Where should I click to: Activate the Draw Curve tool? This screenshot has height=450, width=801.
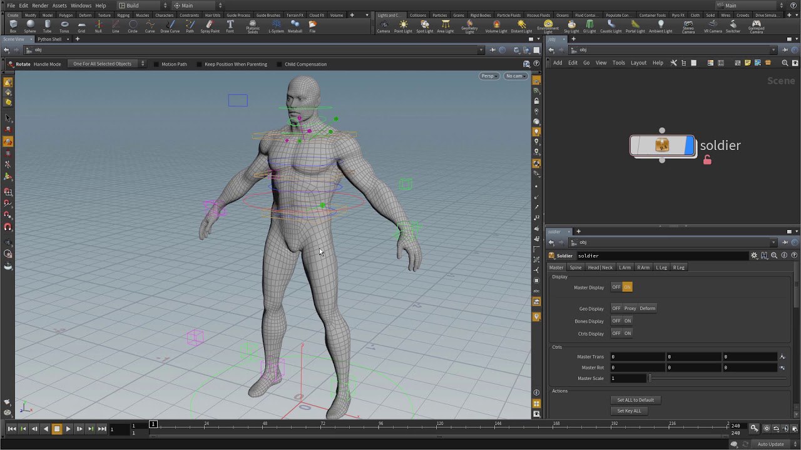(170, 26)
